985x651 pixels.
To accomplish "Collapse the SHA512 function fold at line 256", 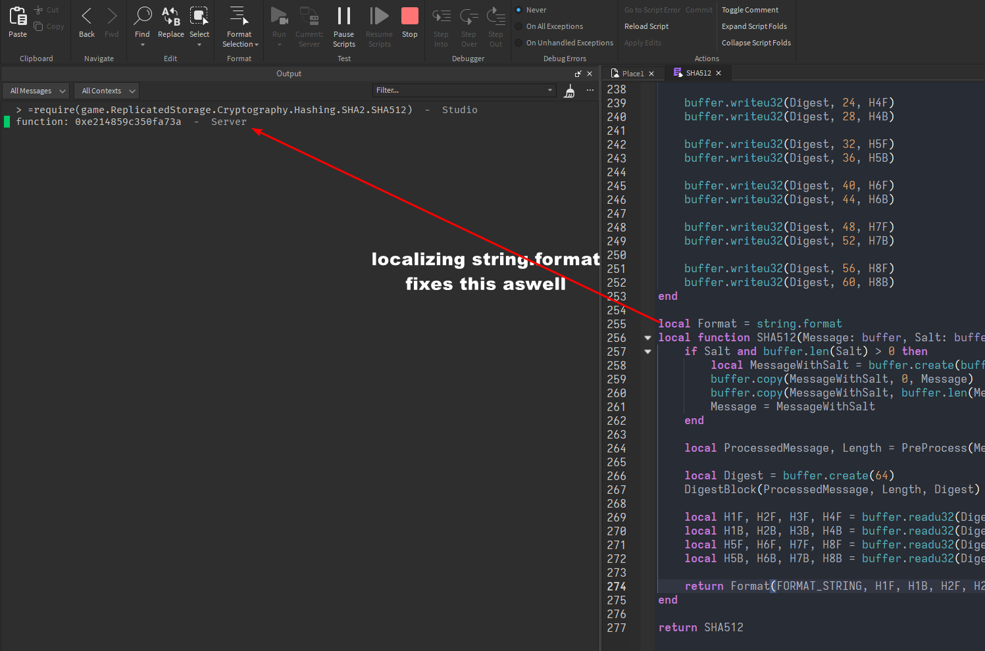I will [x=647, y=337].
